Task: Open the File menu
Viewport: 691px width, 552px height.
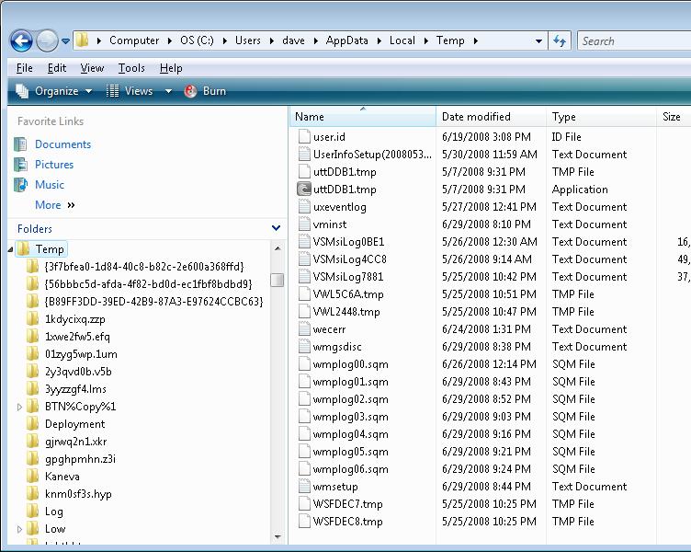Action: 24,68
